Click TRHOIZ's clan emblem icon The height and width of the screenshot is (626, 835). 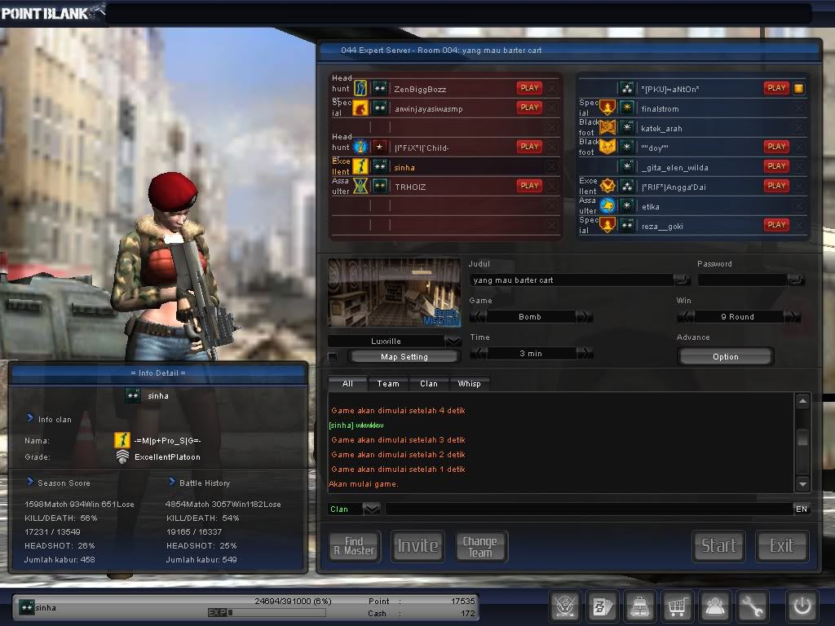point(360,186)
